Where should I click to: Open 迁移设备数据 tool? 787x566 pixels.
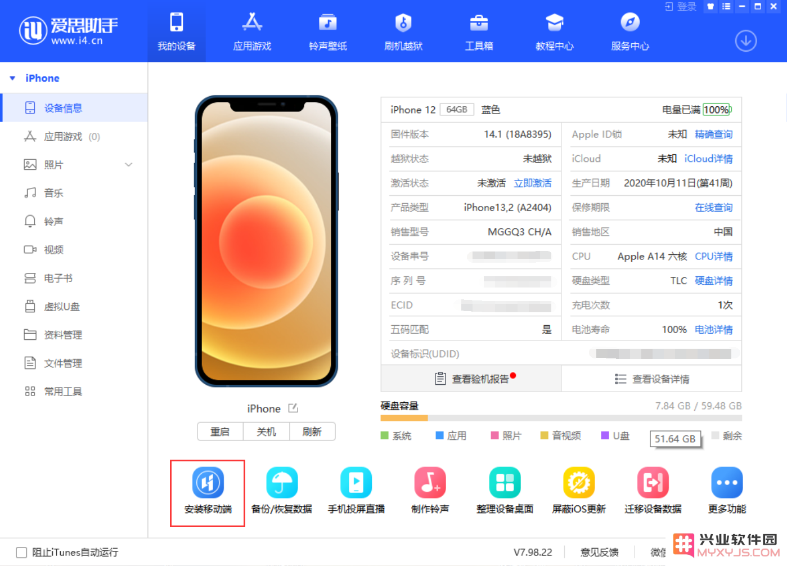(653, 491)
